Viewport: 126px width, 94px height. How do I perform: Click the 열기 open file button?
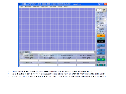coord(101,53)
